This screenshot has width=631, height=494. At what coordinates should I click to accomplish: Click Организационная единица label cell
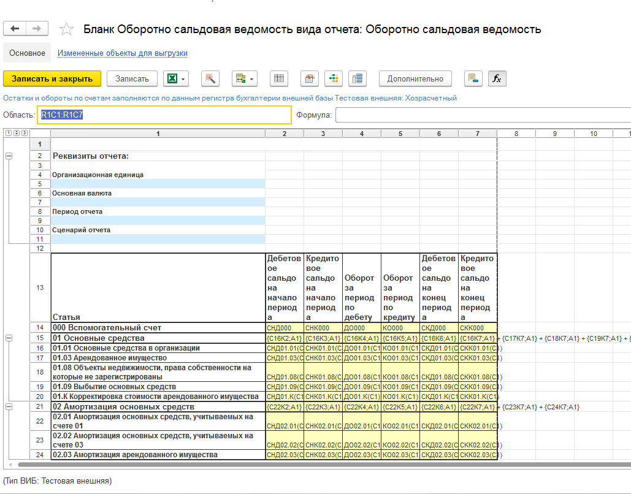pos(158,175)
